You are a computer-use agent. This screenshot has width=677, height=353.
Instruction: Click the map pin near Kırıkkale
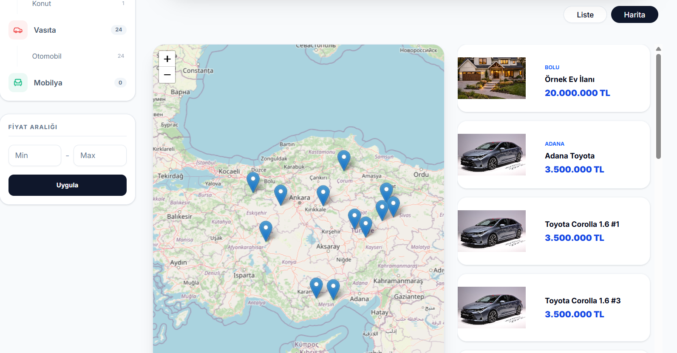click(x=323, y=195)
